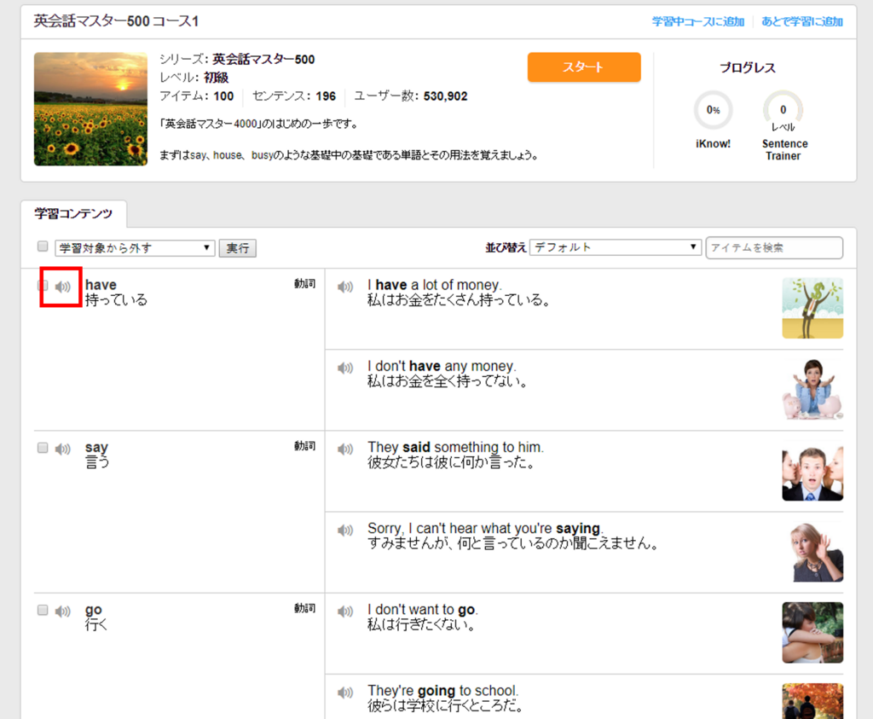Image resolution: width=873 pixels, height=719 pixels.
Task: Play audio for "I have a lot of money"
Action: click(345, 287)
